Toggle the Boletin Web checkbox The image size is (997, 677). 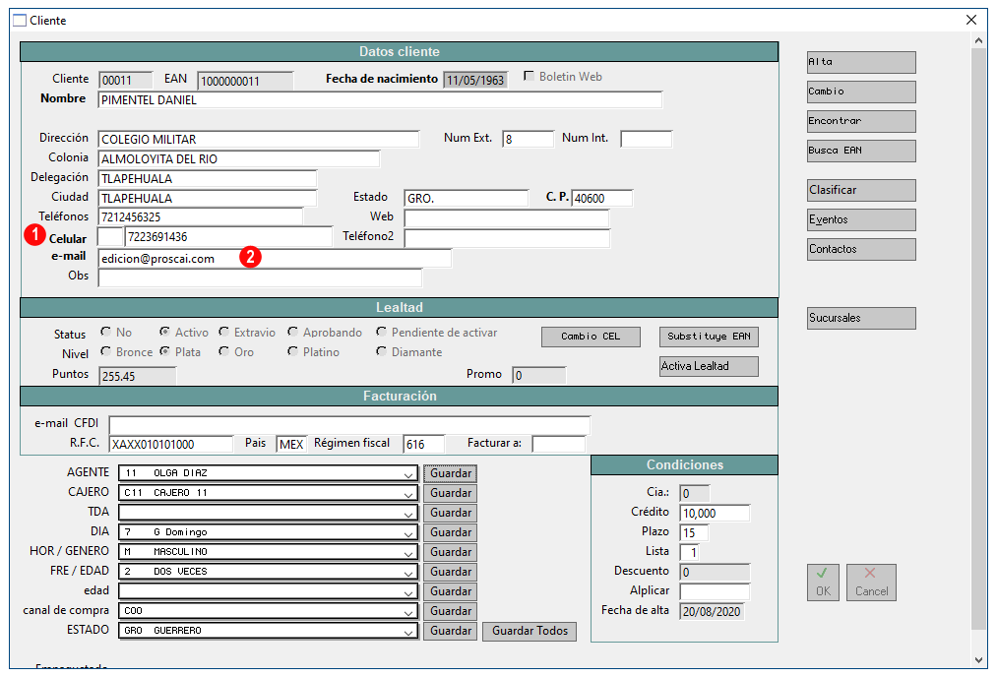click(529, 77)
